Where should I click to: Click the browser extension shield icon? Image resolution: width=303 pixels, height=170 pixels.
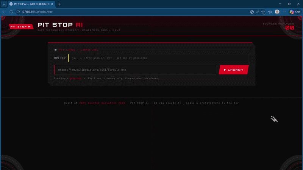pos(252,12)
